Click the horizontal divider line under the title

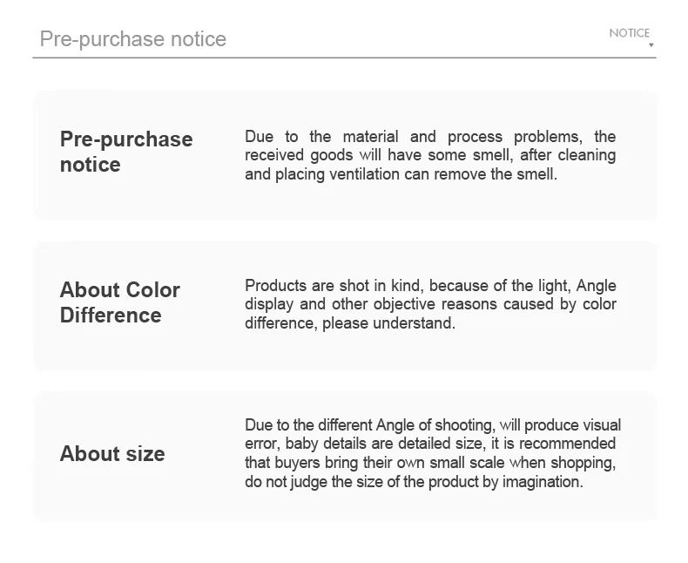344,58
